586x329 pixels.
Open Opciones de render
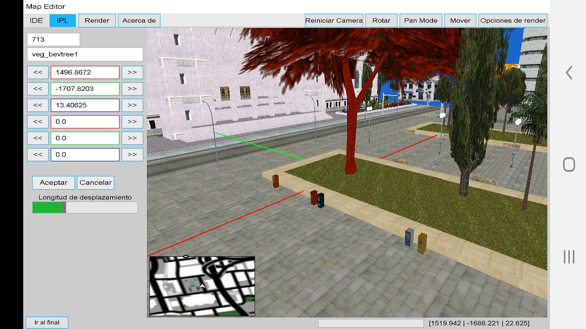[x=513, y=21]
